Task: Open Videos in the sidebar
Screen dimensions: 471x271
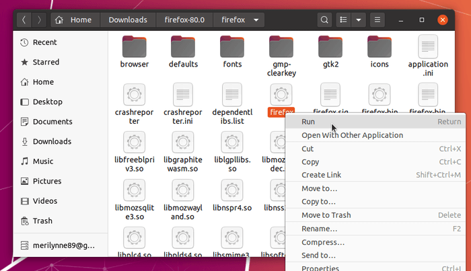Action: point(61,201)
